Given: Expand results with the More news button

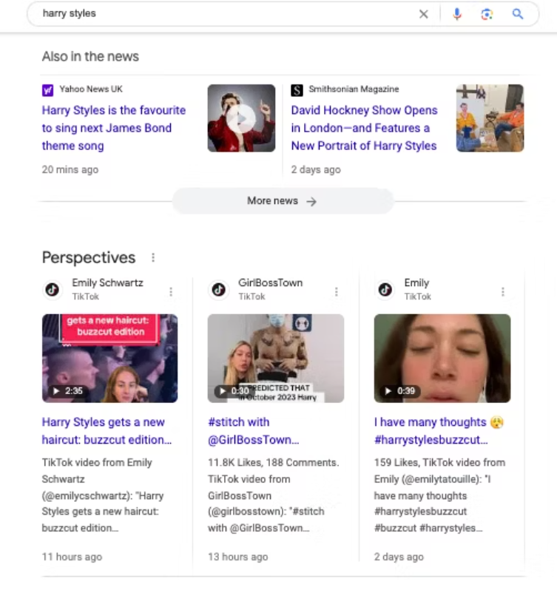Looking at the screenshot, I should tap(282, 201).
